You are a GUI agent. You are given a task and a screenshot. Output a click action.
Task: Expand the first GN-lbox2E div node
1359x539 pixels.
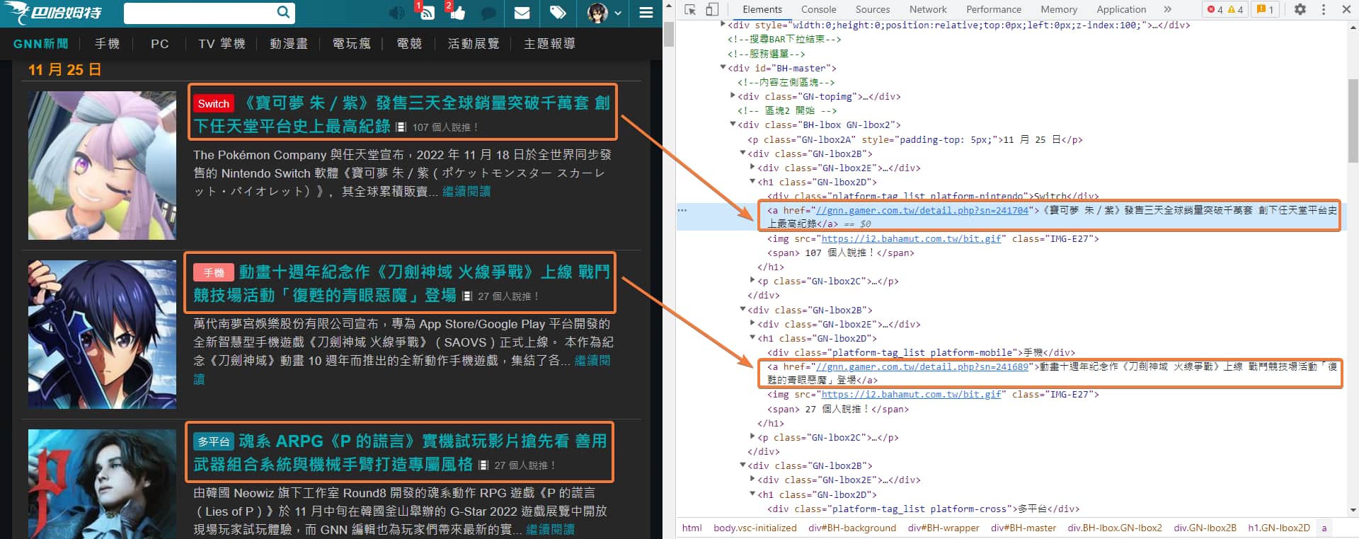point(752,168)
